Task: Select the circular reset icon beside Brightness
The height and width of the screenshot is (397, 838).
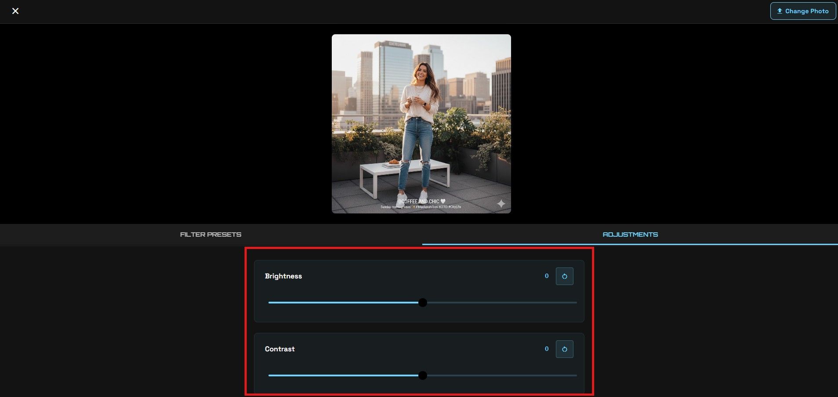Action: (564, 276)
